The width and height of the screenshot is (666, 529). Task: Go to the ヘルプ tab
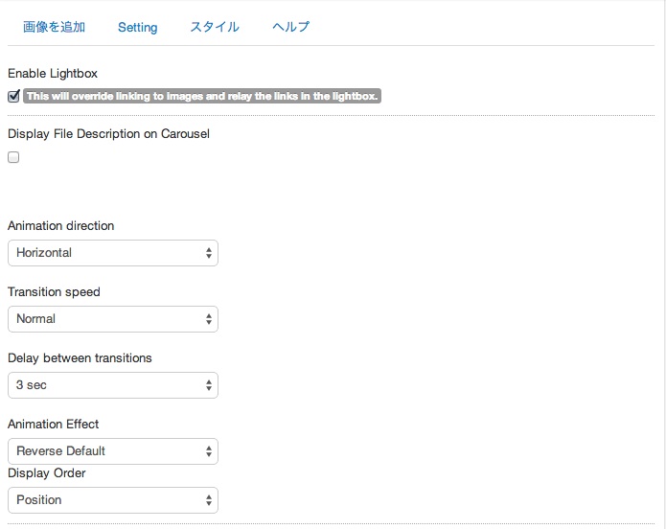point(291,27)
